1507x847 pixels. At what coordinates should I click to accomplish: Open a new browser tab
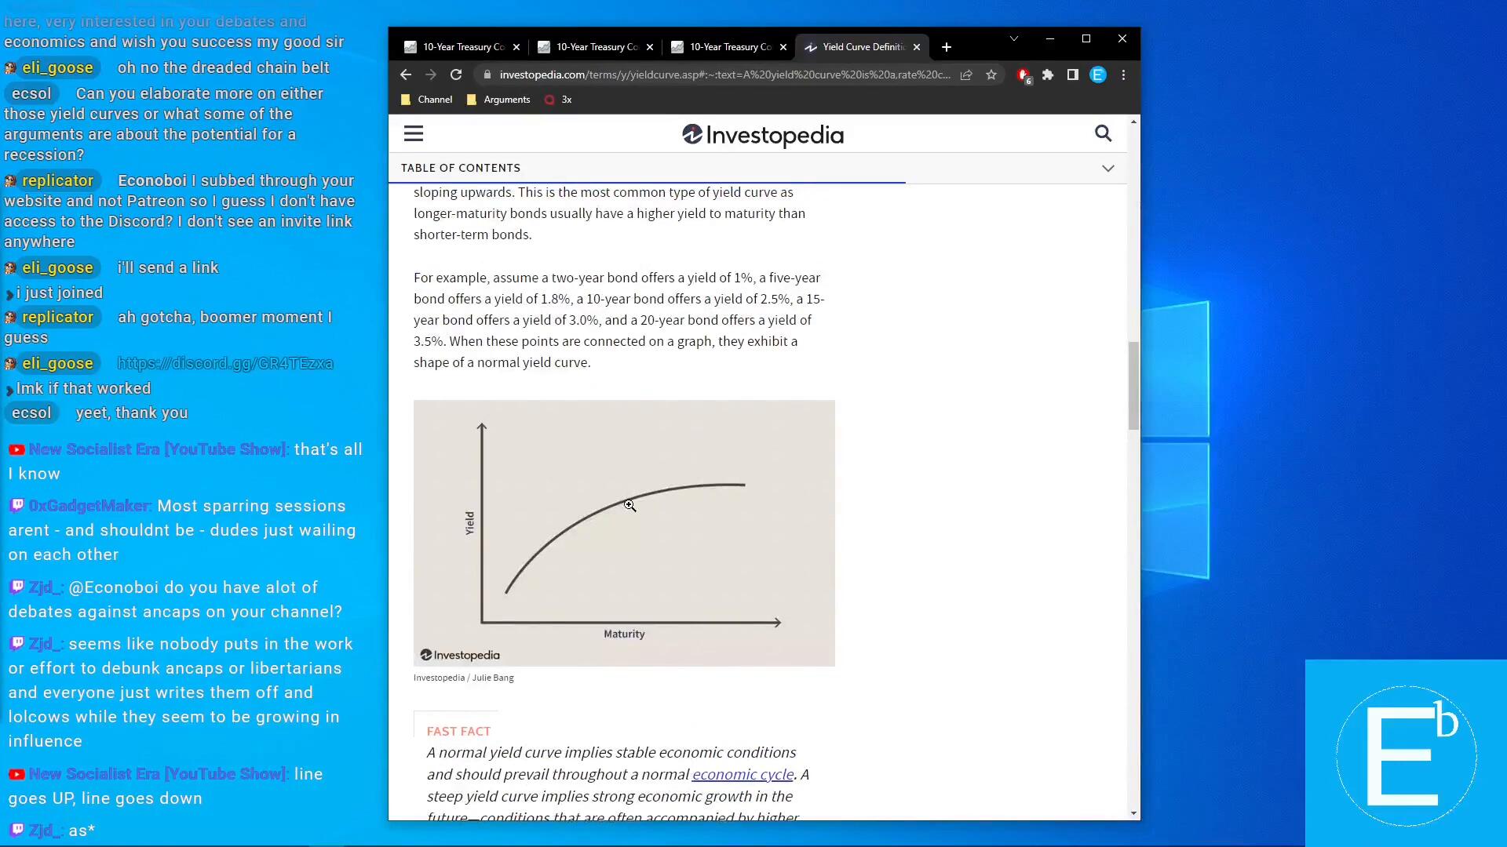(x=947, y=47)
